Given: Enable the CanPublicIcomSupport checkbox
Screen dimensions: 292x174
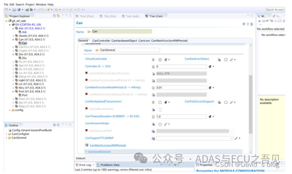Looking at the screenshot, I should [226, 102].
